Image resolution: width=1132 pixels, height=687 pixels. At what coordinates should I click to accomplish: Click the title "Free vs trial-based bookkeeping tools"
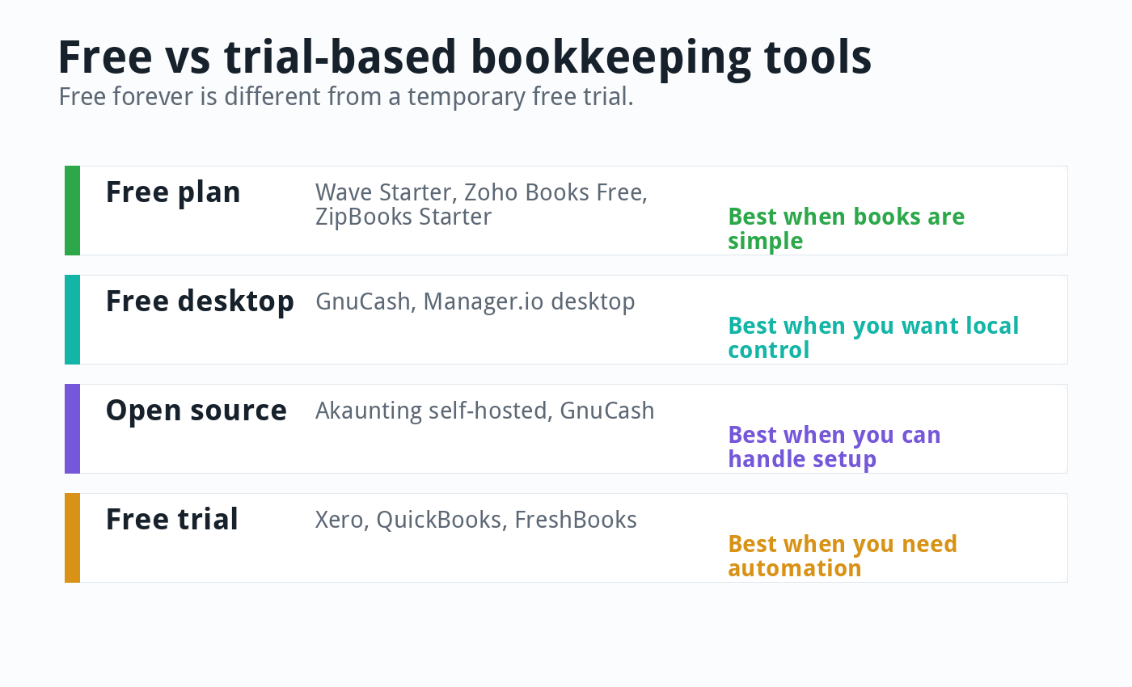click(x=465, y=57)
